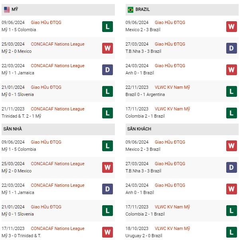
Task: Click W badge for Mỹ 2-0 Mexico in top list
Action: [x=107, y=48]
